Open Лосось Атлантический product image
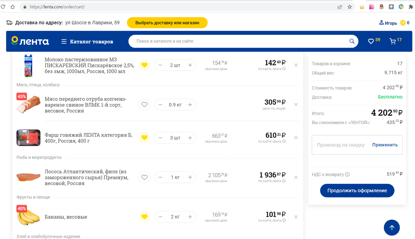This screenshot has width=415, height=239. (28, 177)
